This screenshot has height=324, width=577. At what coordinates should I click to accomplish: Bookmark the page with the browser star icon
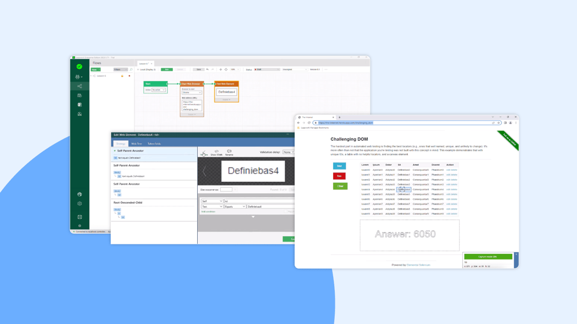(x=499, y=123)
